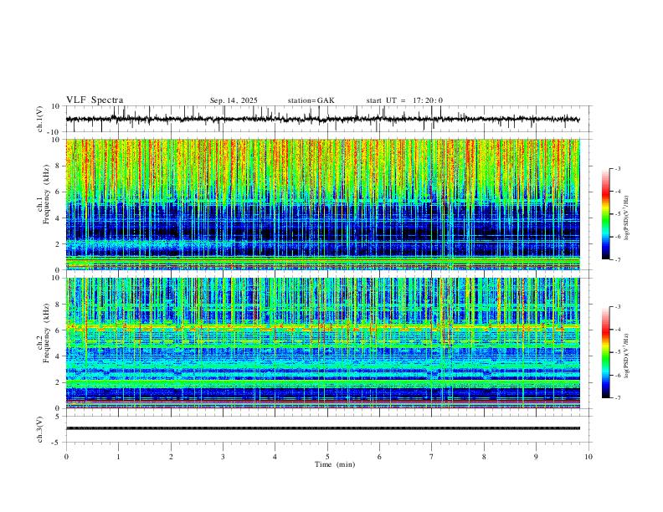Click the "station=GAK" header label
The width and height of the screenshot is (663, 512).
coord(311,100)
